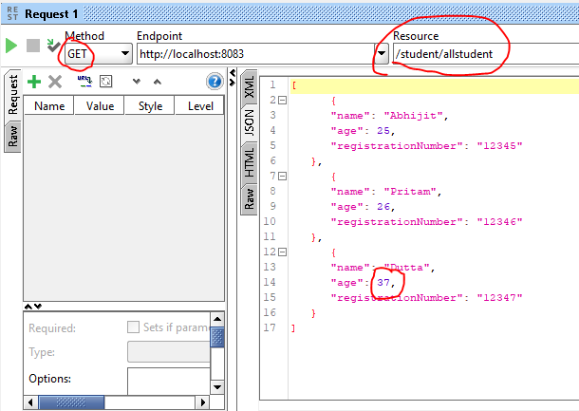Viewport: 579px width, 411px height.
Task: Collapse JSON object at line 12
Action: coord(283,252)
